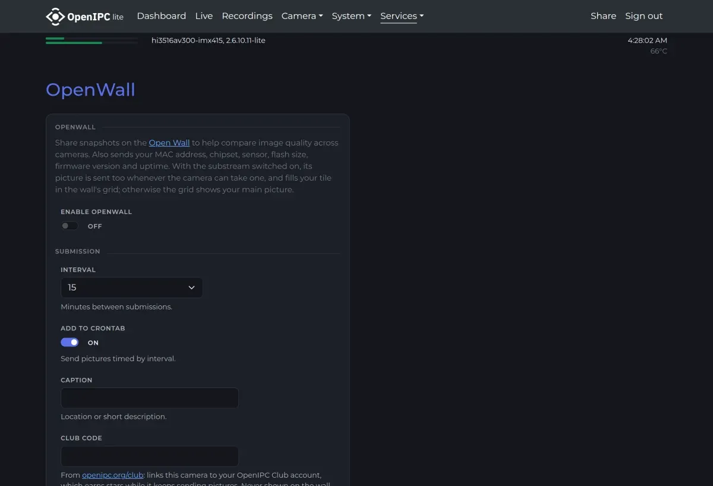Go to the Live view
The image size is (713, 486).
(204, 16)
